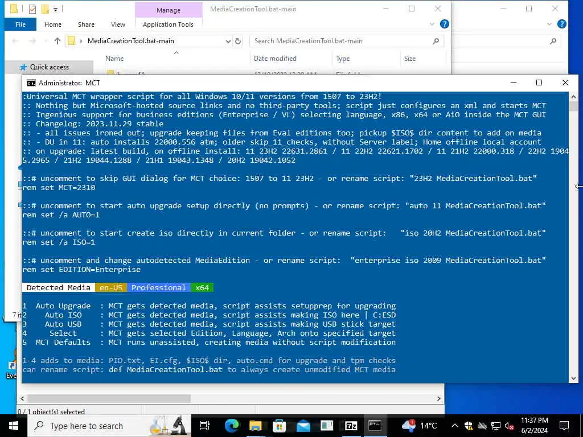Open 7-Zip from the taskbar

coord(351,426)
